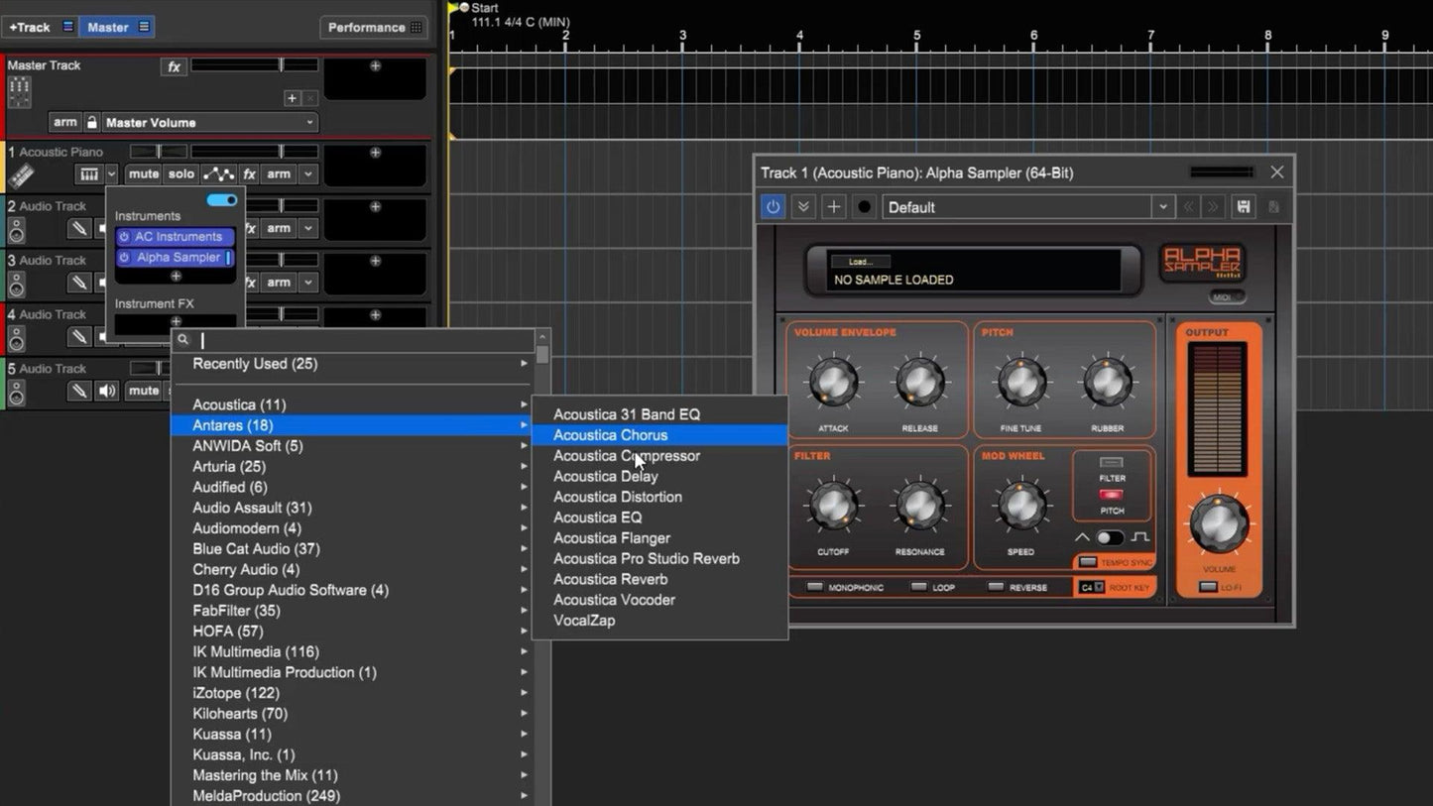Open the Default preset dropdown in Alpha Sampler
The height and width of the screenshot is (806, 1433).
pyautogui.click(x=1162, y=206)
